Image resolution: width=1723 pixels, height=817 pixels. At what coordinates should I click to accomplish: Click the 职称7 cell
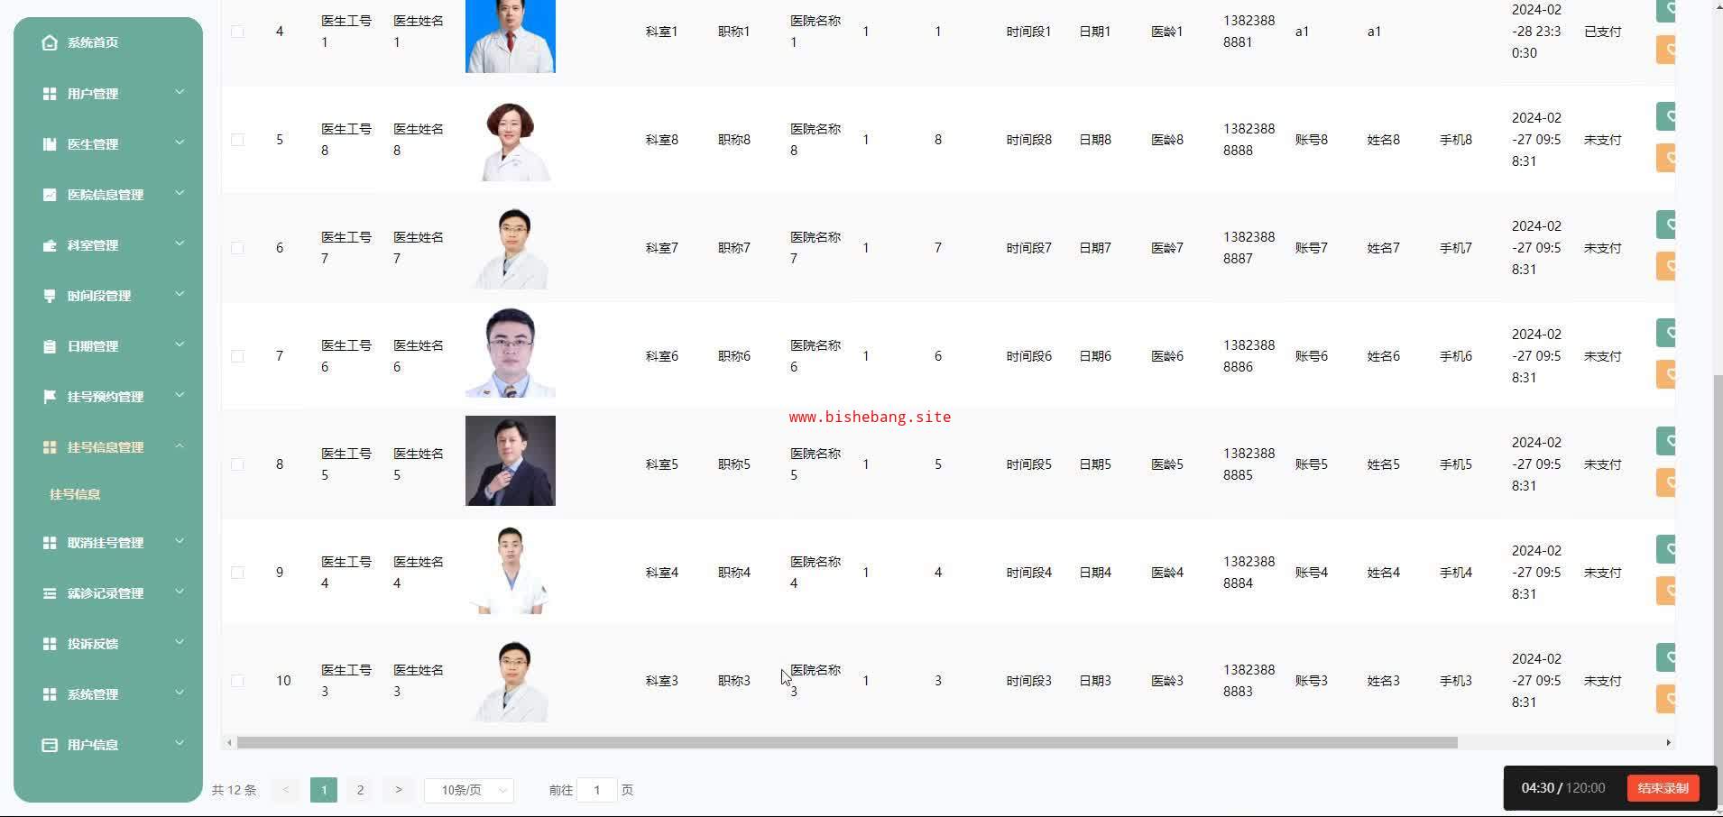pos(734,248)
